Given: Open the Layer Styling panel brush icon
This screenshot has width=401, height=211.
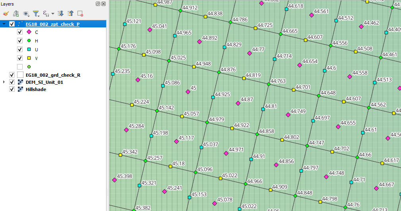Looking at the screenshot, I should click(x=6, y=14).
